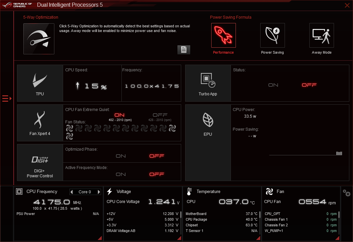Click the 'Power Saving Formula' heading
This screenshot has width=353, height=242.
point(231,17)
